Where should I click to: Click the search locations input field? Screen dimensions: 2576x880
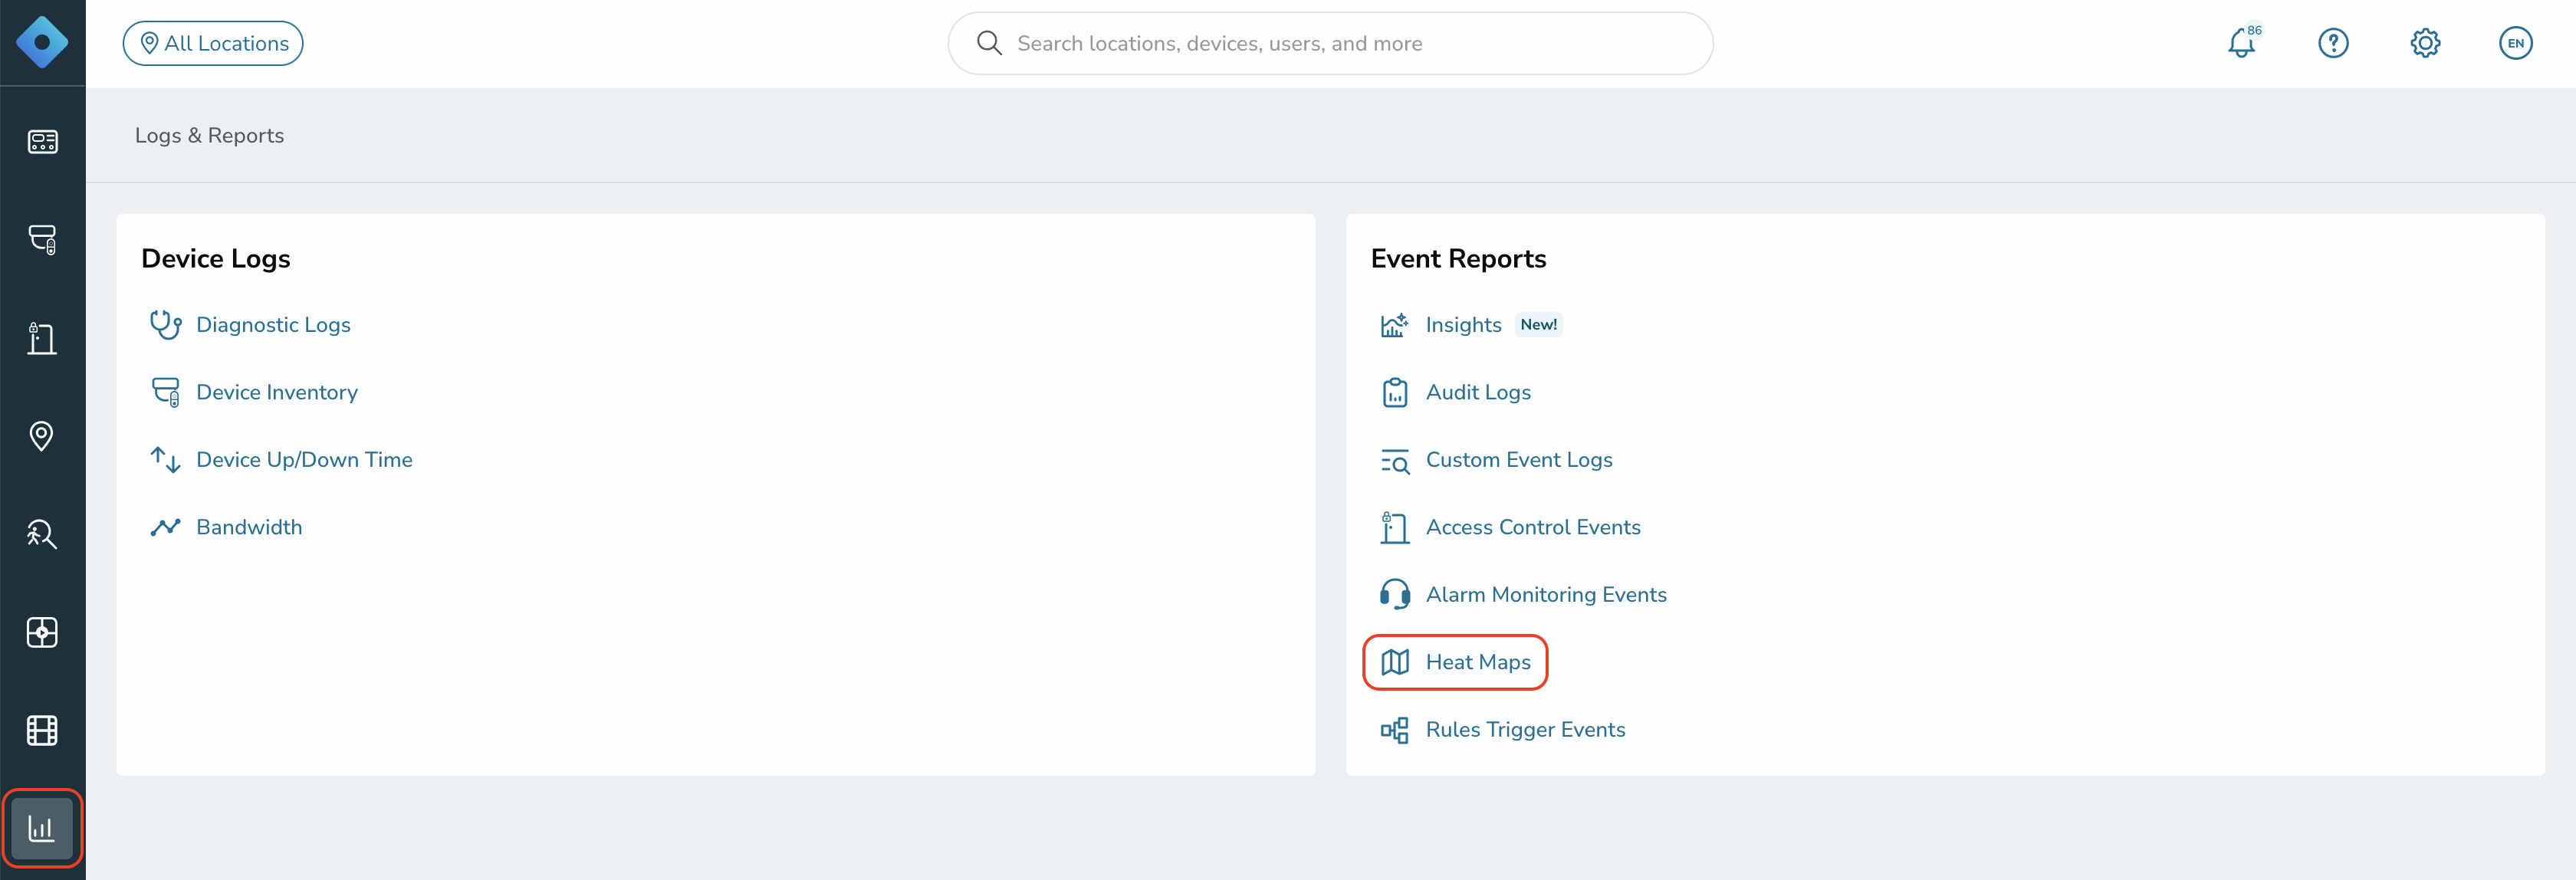click(1330, 43)
